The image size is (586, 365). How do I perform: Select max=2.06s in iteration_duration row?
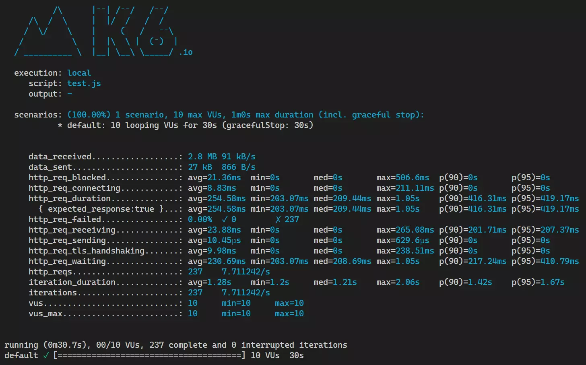coord(398,282)
